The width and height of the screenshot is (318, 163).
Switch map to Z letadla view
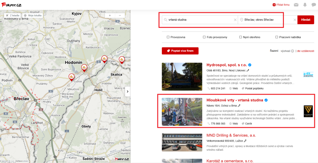[x=13, y=16]
